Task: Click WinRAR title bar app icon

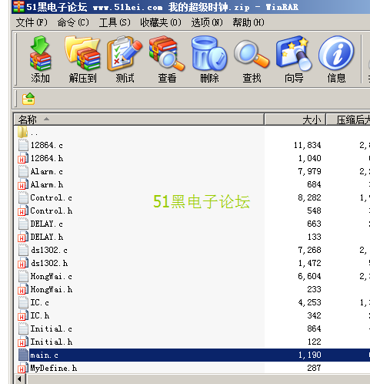Action: click(19, 6)
